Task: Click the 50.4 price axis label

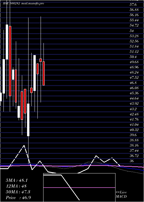Action: point(133,57)
